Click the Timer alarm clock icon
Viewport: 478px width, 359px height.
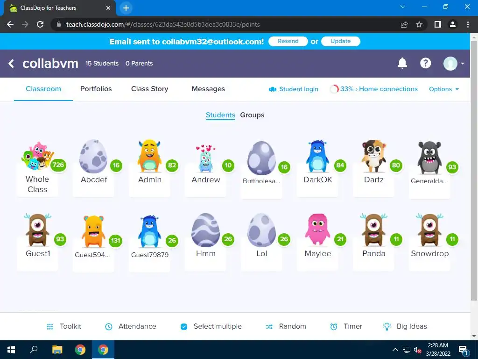point(334,327)
